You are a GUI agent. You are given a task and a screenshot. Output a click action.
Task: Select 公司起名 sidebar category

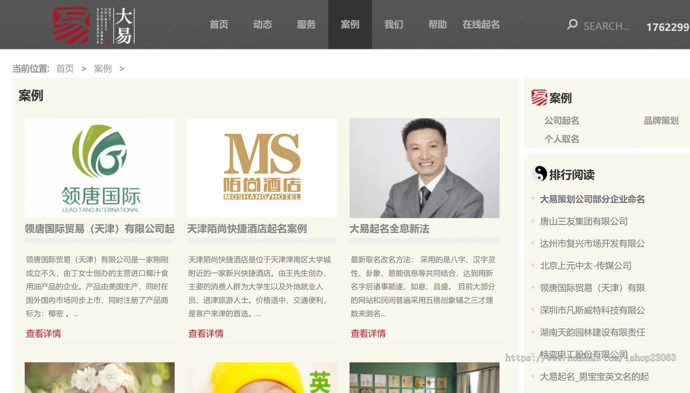[x=562, y=120]
